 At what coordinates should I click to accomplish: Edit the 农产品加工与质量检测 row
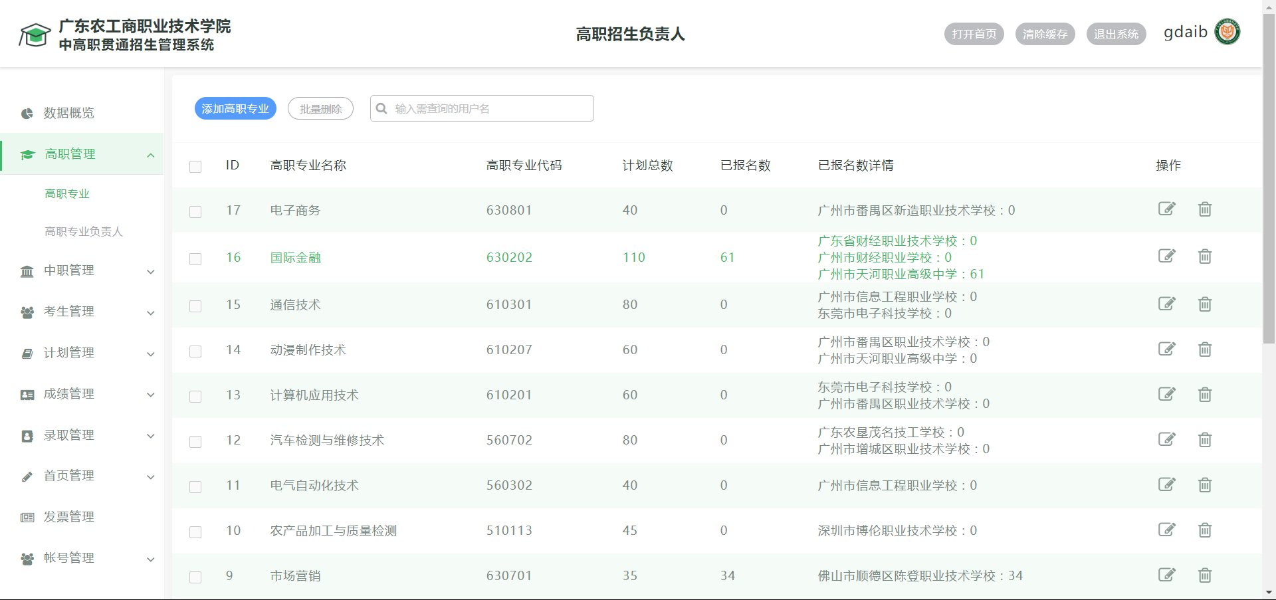tap(1167, 530)
